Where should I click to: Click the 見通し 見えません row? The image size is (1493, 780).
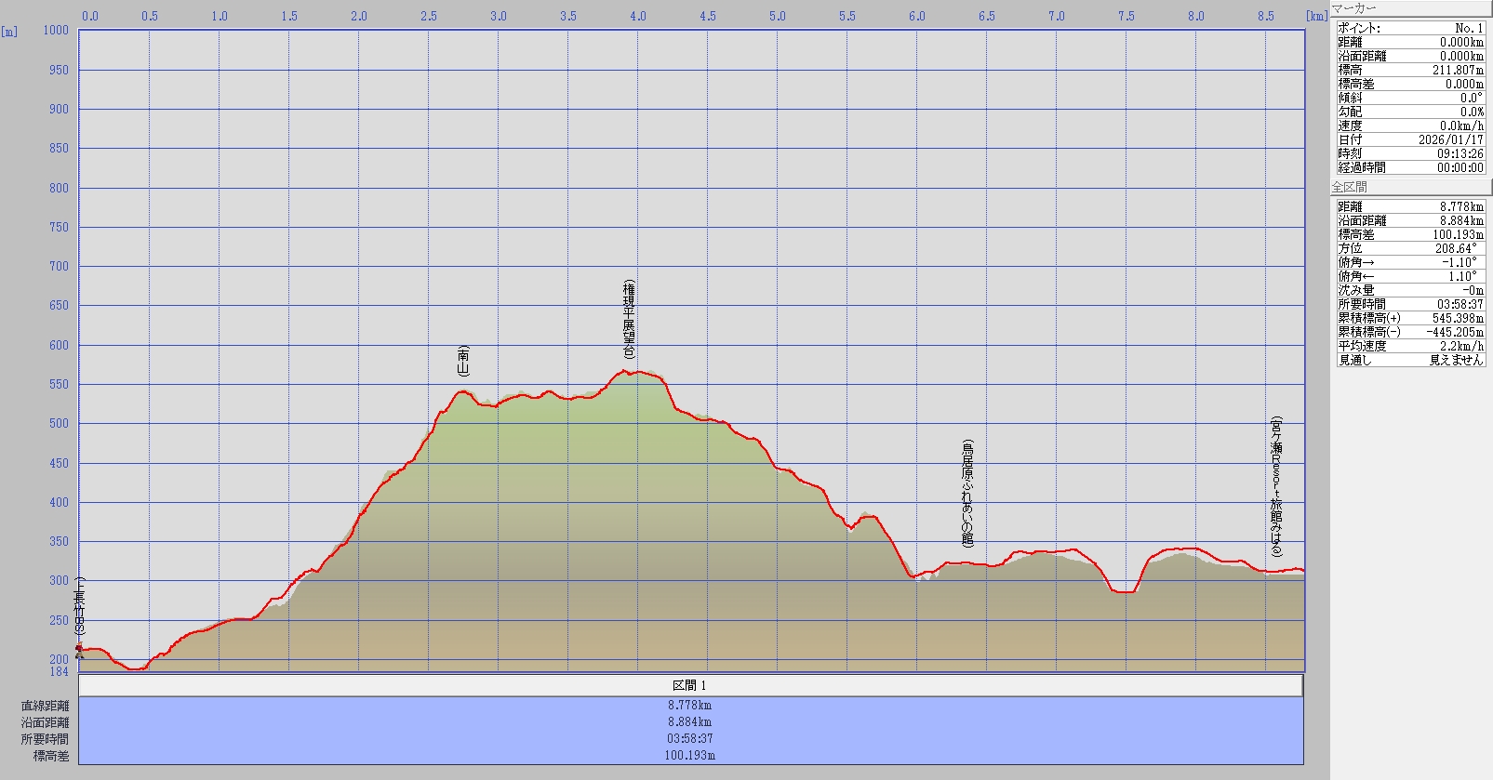click(1410, 360)
